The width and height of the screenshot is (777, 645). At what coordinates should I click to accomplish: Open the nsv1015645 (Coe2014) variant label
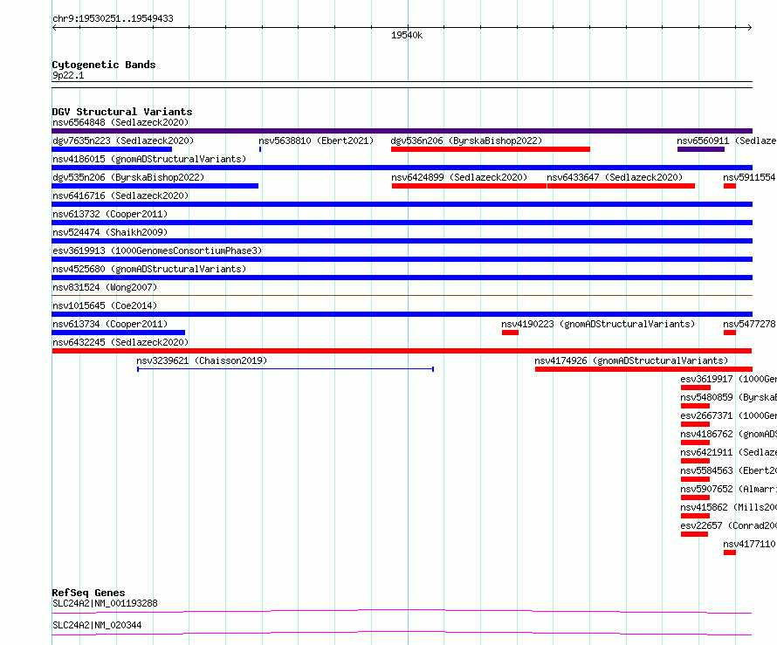tap(105, 305)
